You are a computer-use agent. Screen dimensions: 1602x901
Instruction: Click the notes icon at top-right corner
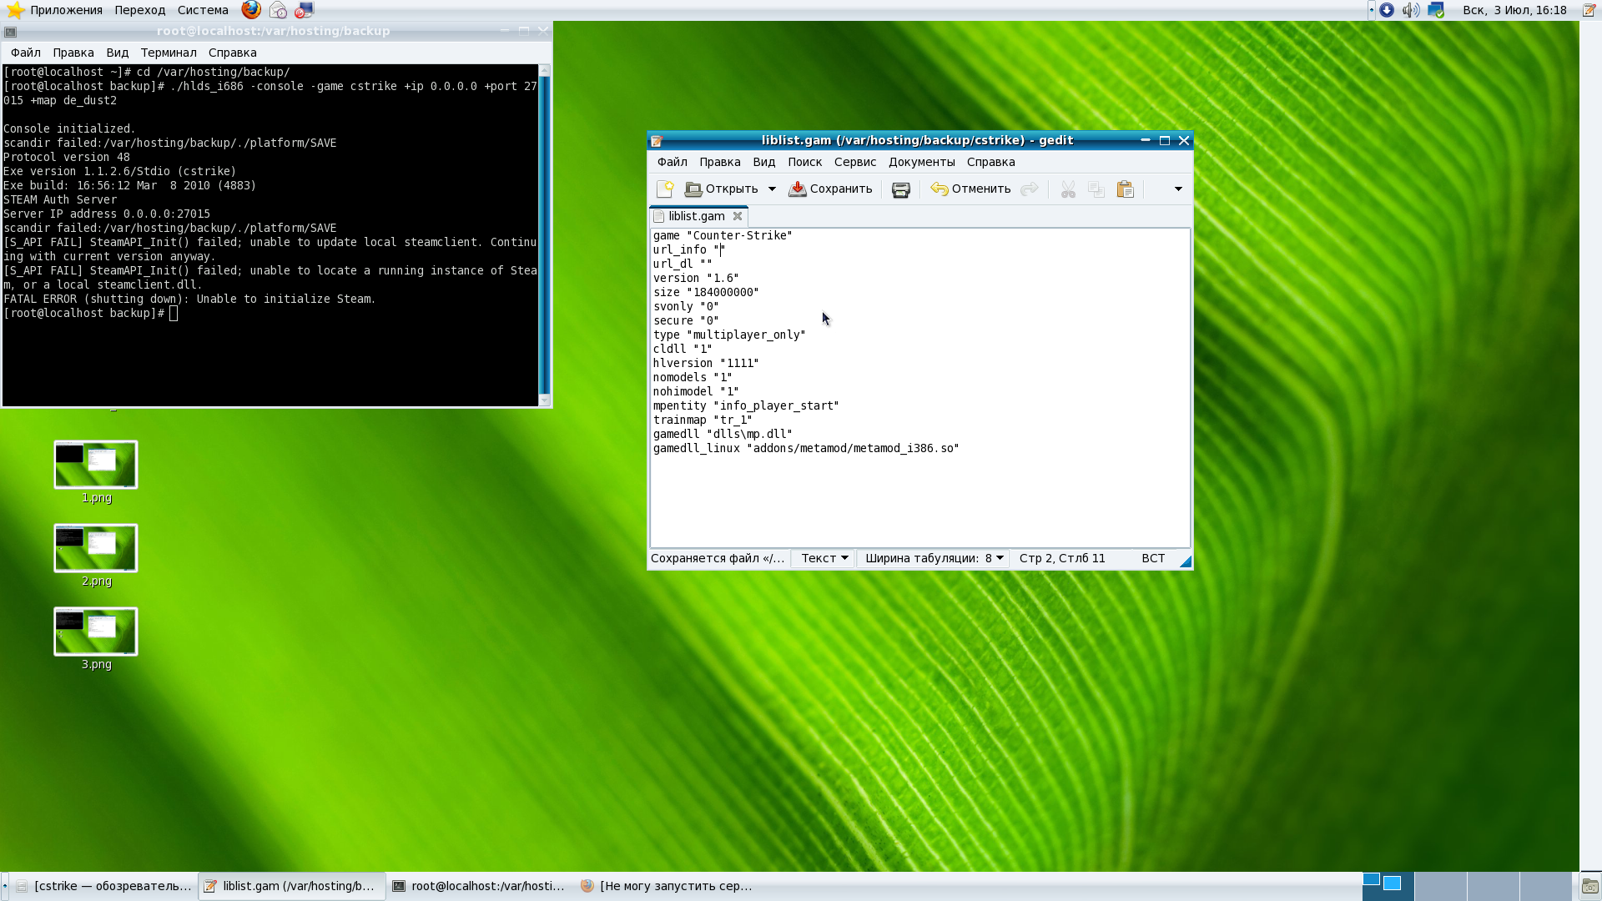coord(1589,10)
